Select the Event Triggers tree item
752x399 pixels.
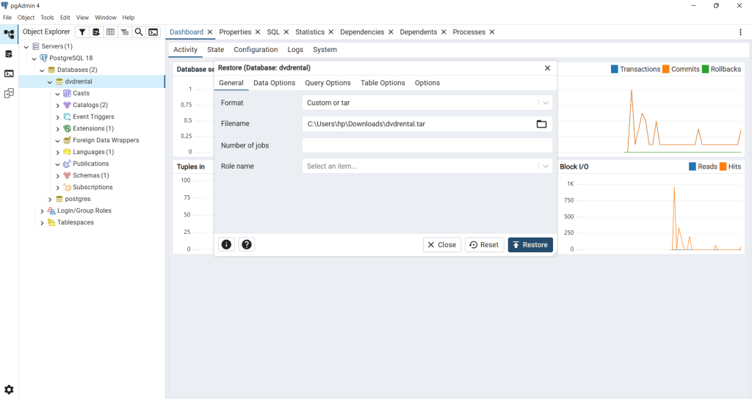coord(93,117)
